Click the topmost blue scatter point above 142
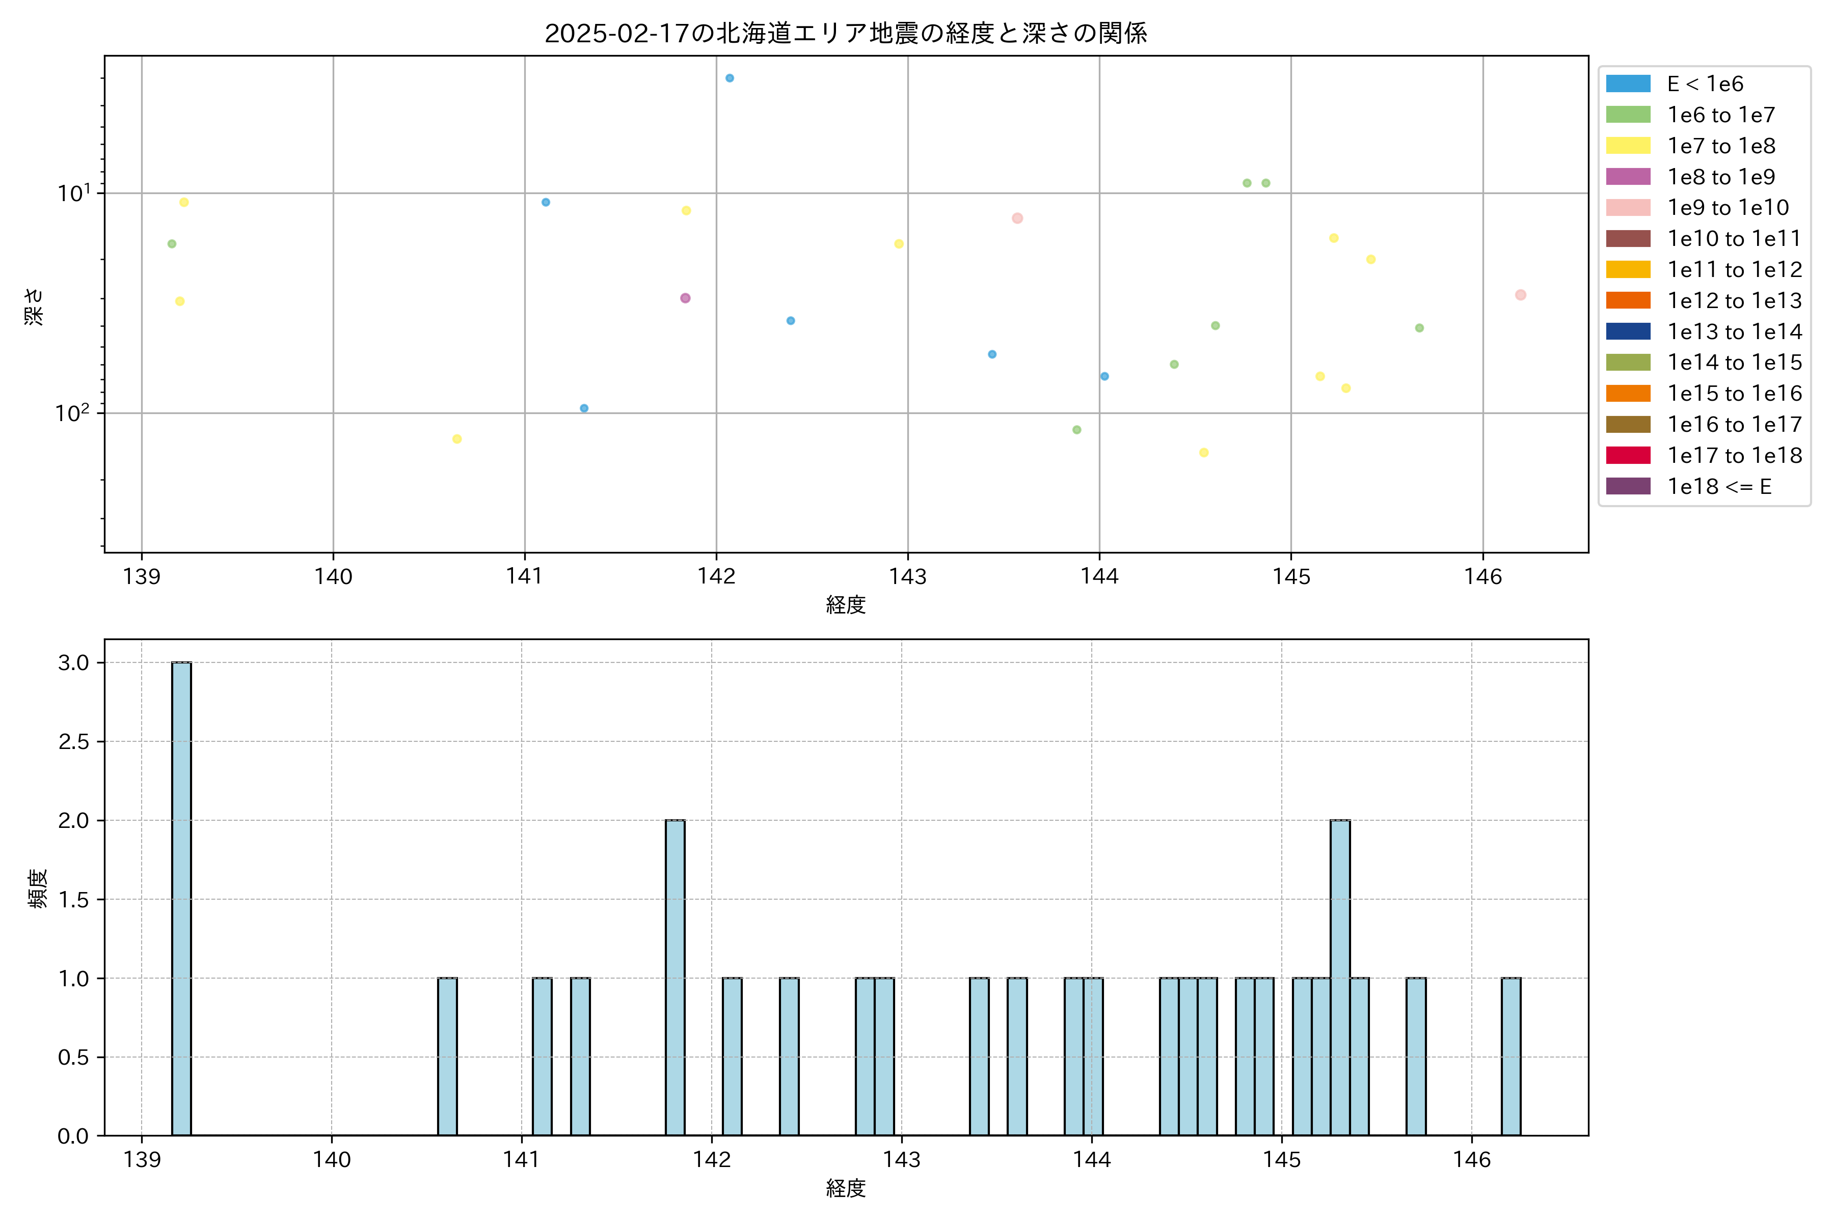The height and width of the screenshot is (1222, 1834). click(729, 78)
